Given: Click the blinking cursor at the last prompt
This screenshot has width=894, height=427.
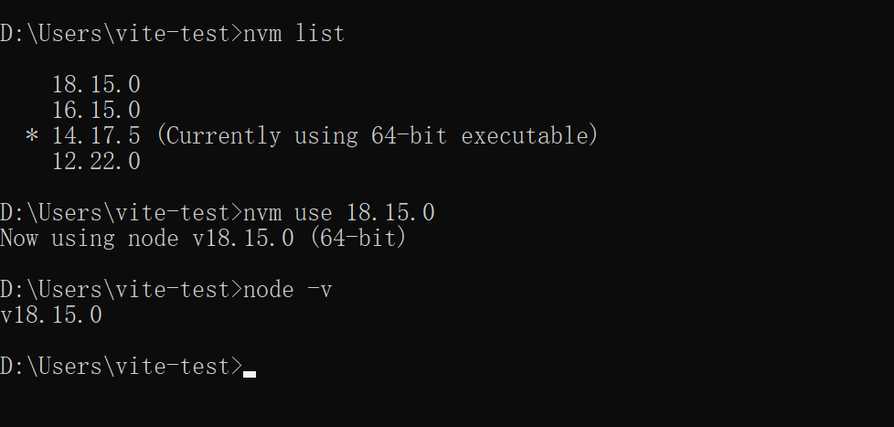Looking at the screenshot, I should [x=250, y=372].
